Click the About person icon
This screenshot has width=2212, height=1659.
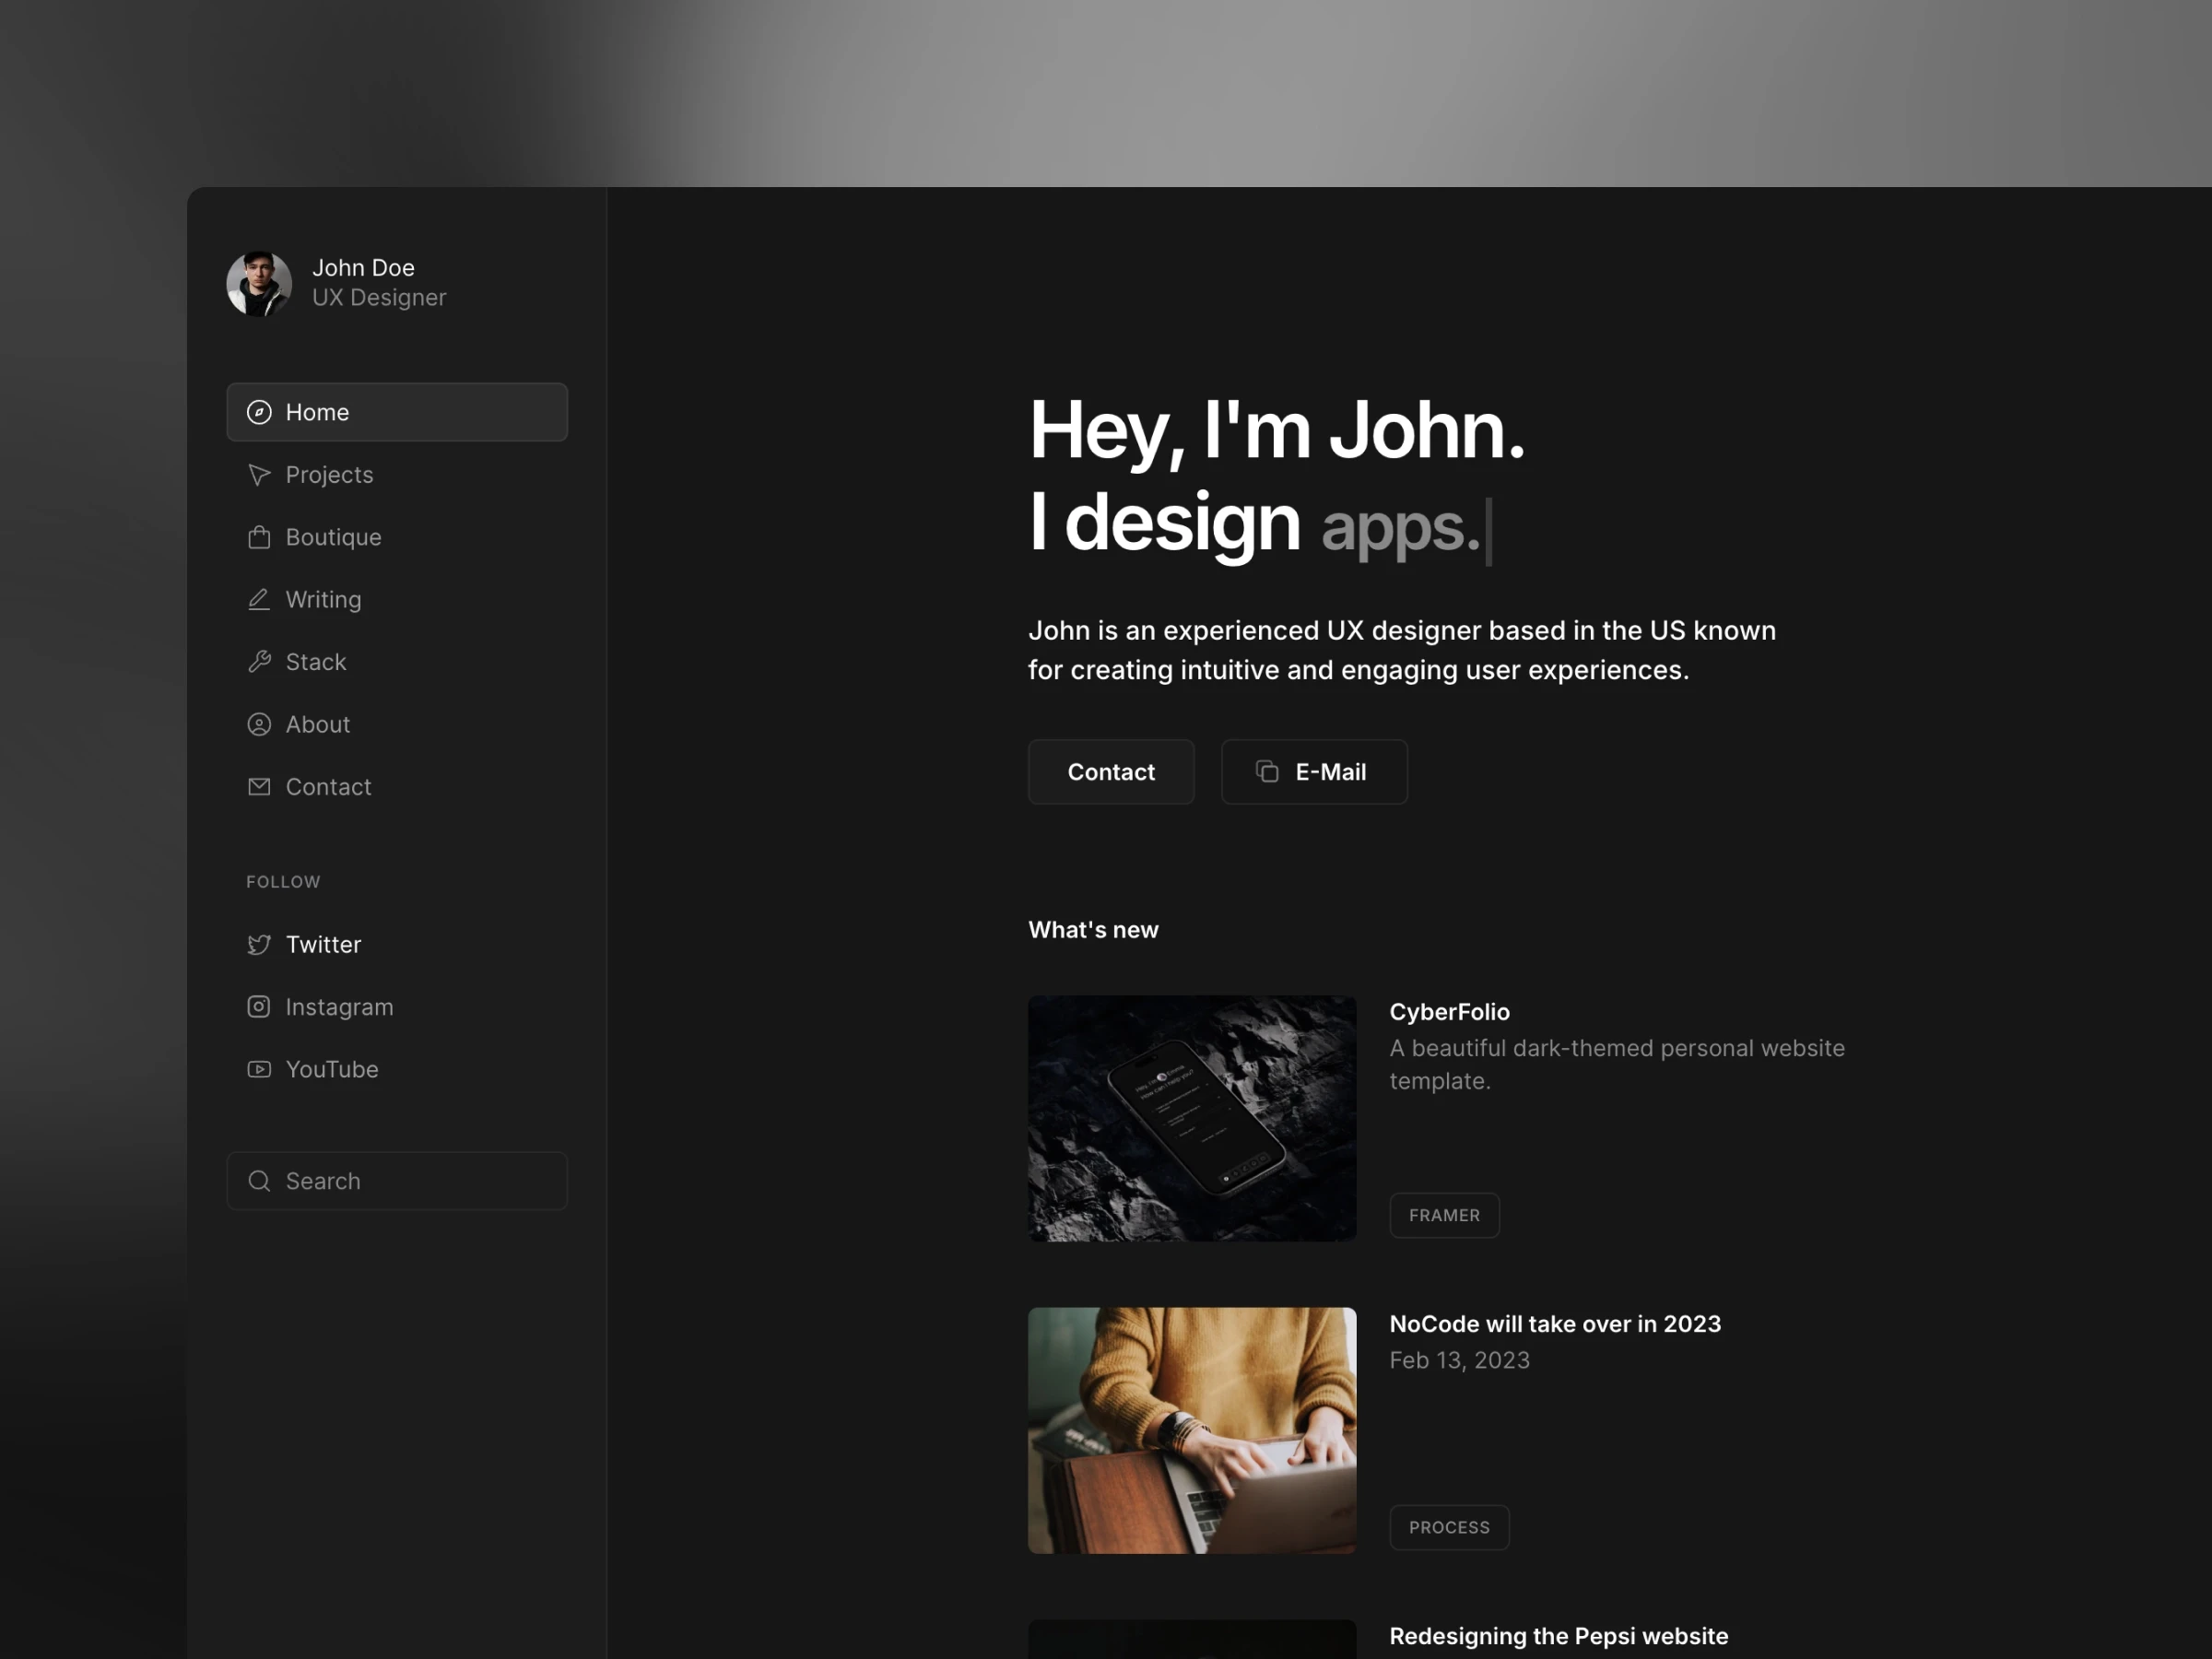point(259,724)
